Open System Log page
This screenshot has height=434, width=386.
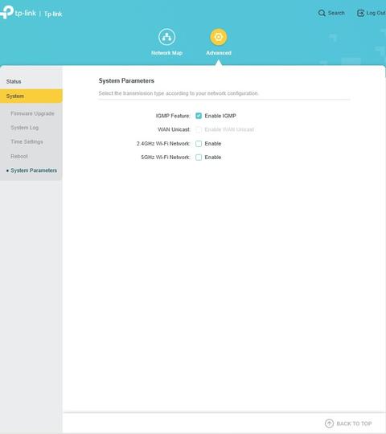coord(25,128)
